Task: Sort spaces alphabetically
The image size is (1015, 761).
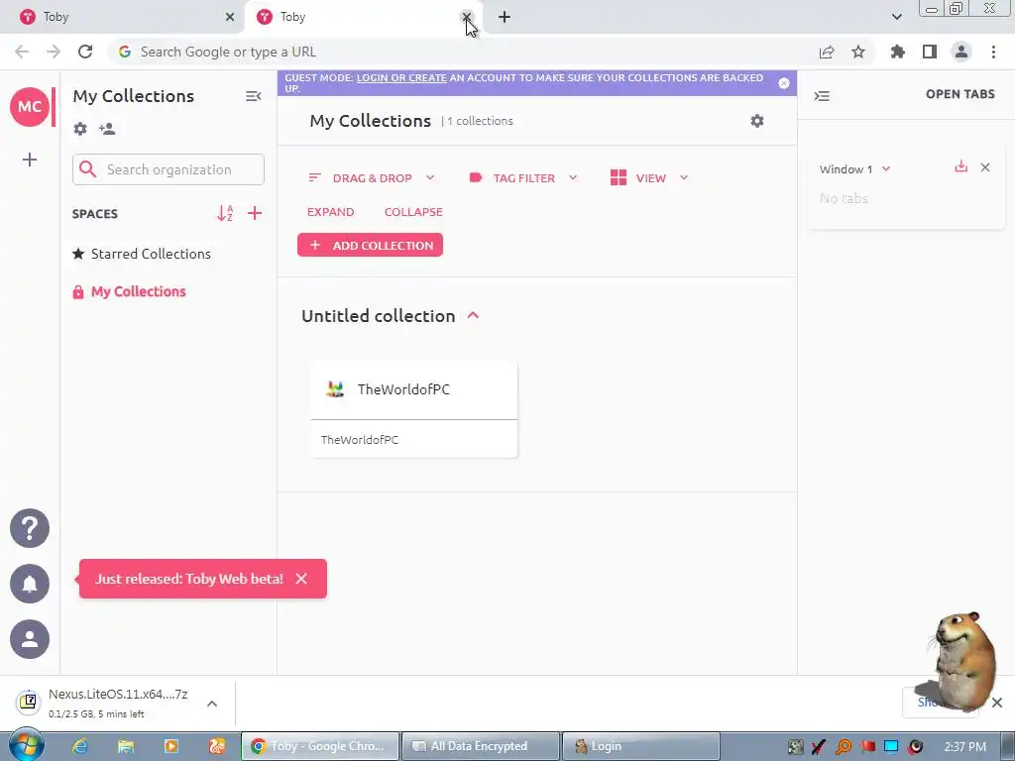Action: (225, 213)
